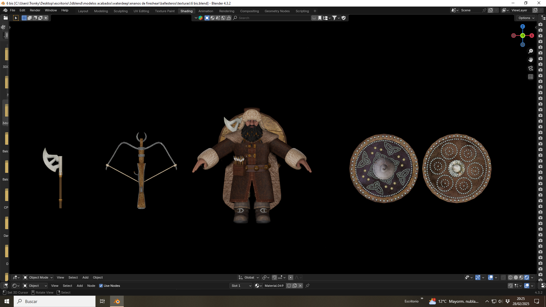Open the Render menu
The image size is (546, 307).
35,10
